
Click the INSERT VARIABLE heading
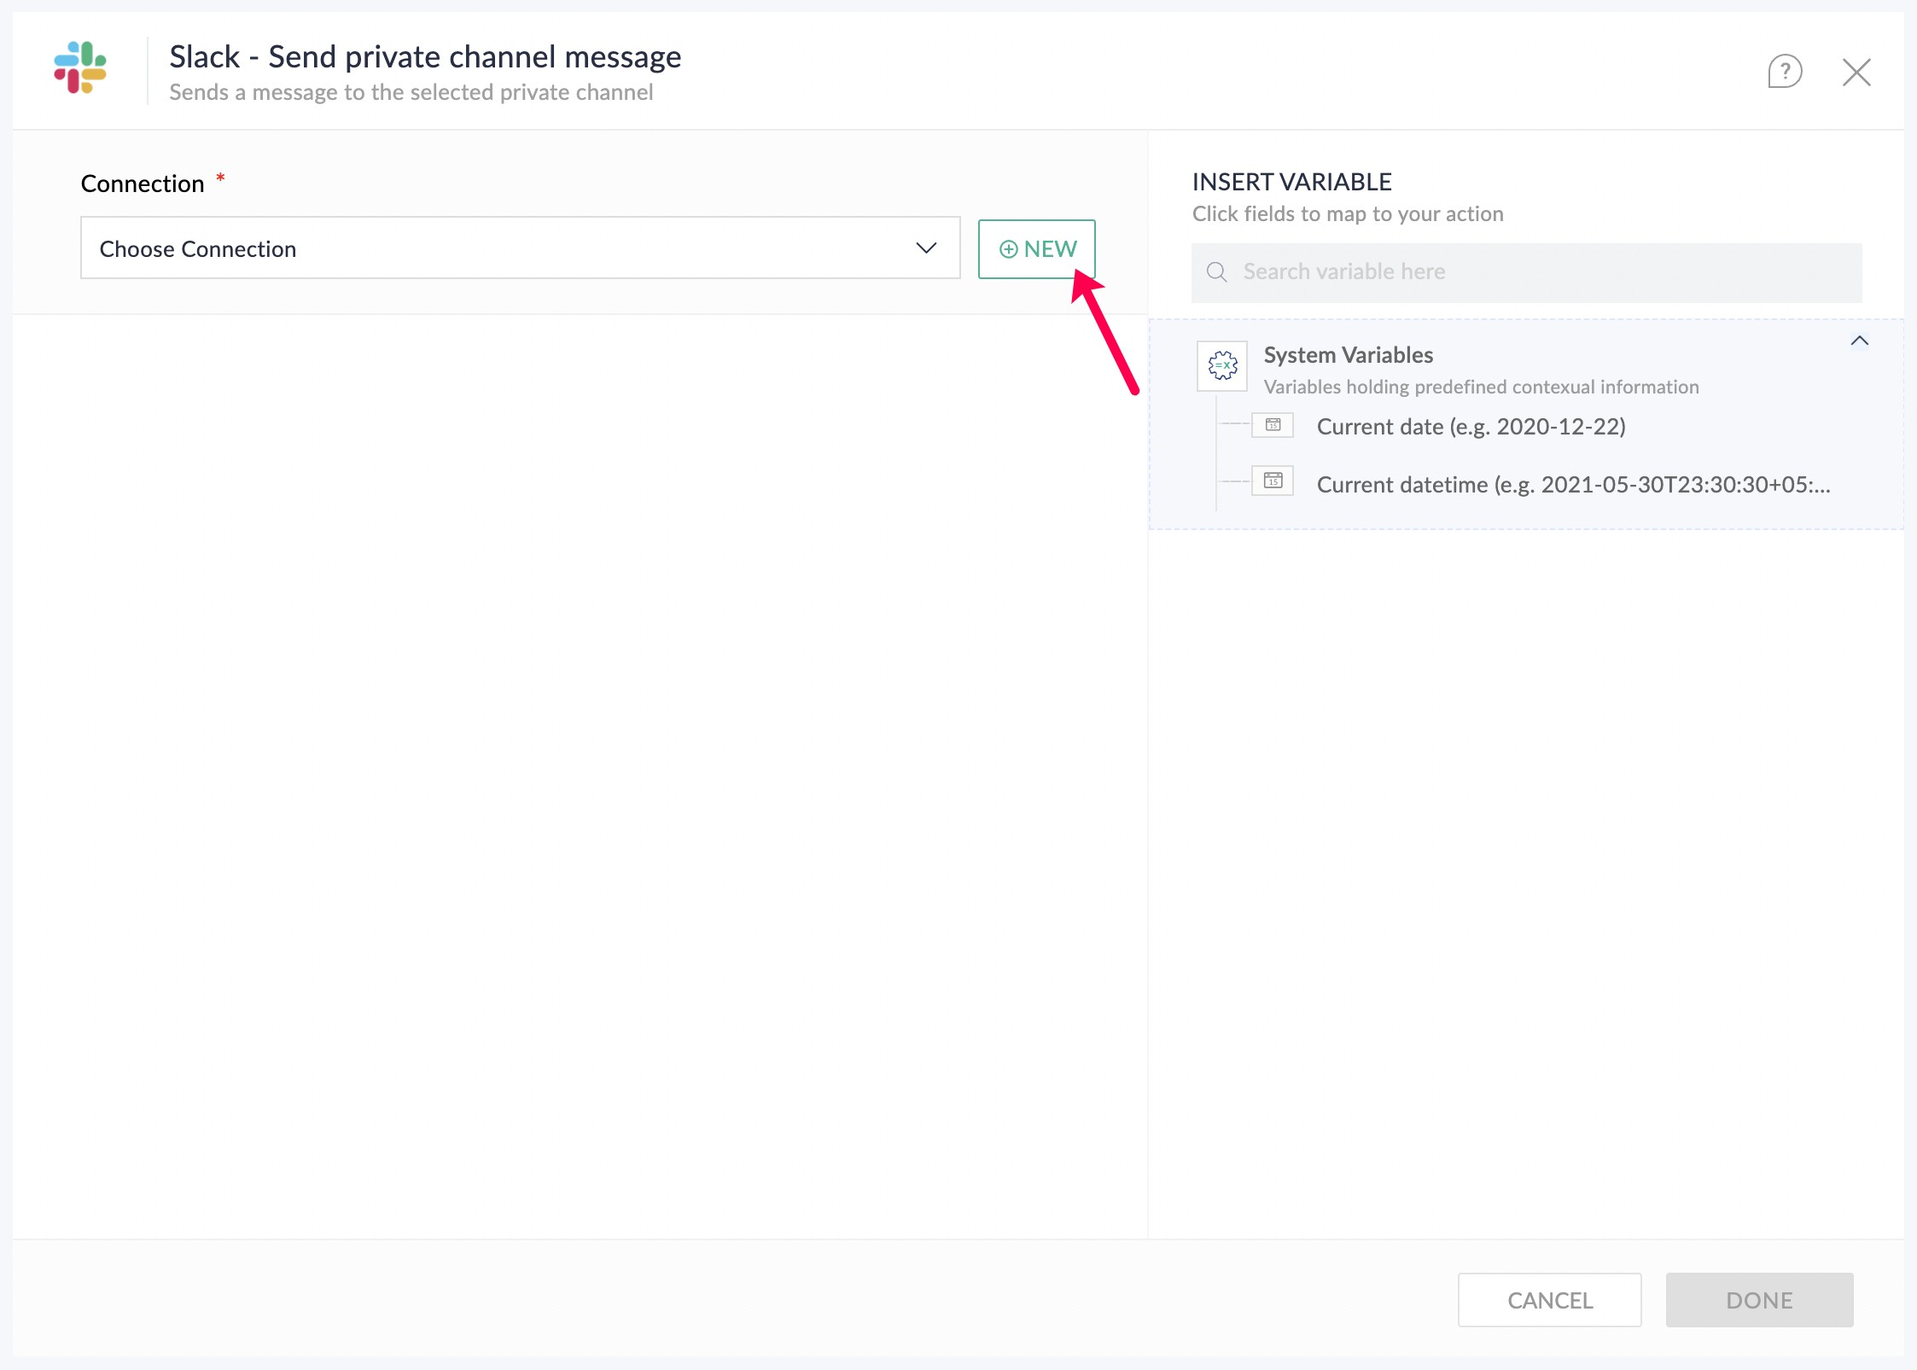[x=1291, y=182]
